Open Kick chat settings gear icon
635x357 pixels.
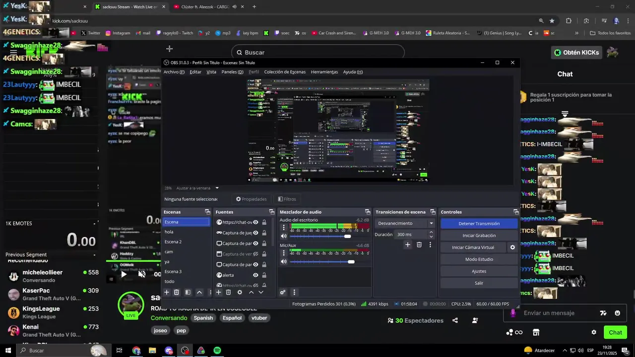coord(594,332)
